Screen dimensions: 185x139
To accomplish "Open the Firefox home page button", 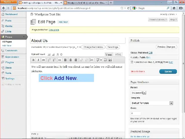I will [174, 8].
